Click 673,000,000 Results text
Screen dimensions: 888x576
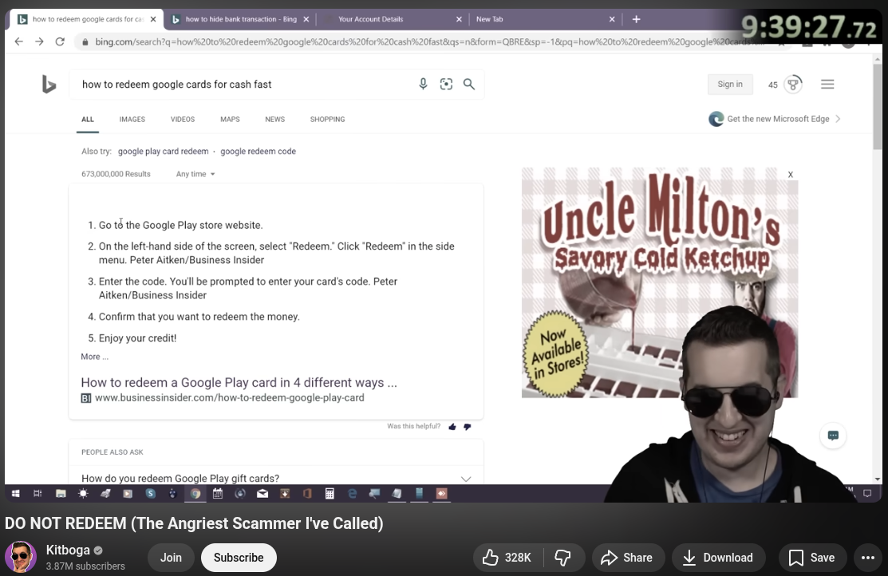pyautogui.click(x=116, y=174)
